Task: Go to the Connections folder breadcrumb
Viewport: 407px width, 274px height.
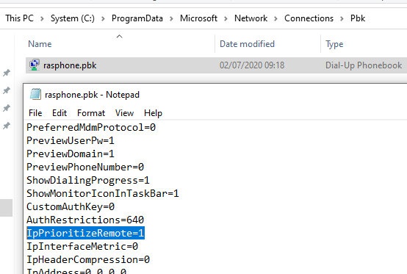Action: point(309,18)
